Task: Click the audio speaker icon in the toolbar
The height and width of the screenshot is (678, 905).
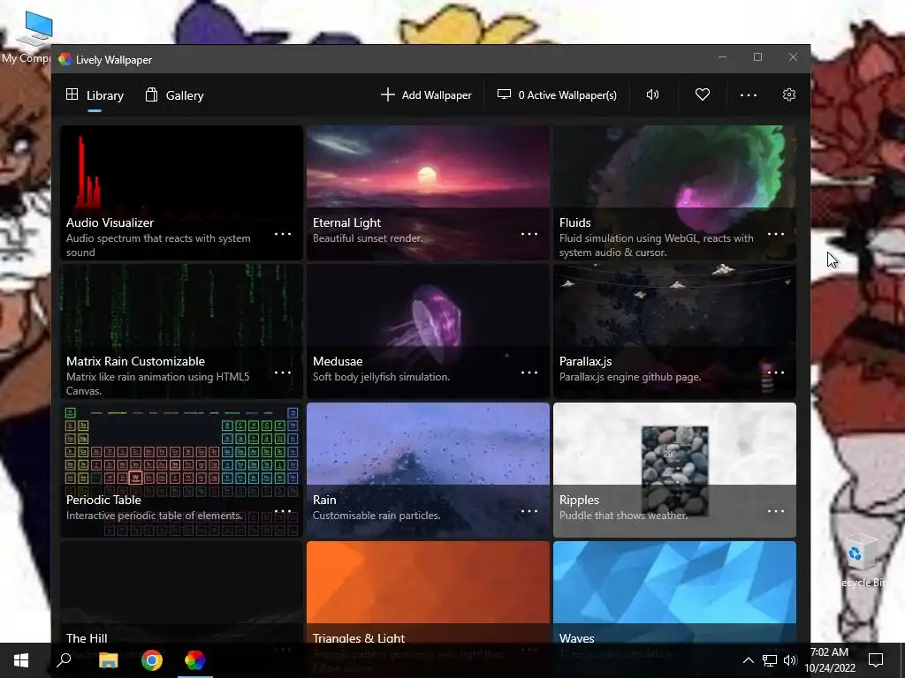Action: (x=653, y=95)
